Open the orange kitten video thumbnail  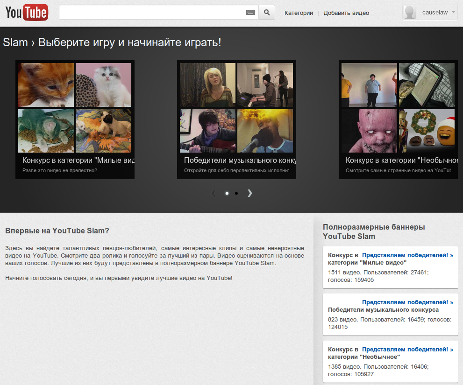click(x=46, y=84)
